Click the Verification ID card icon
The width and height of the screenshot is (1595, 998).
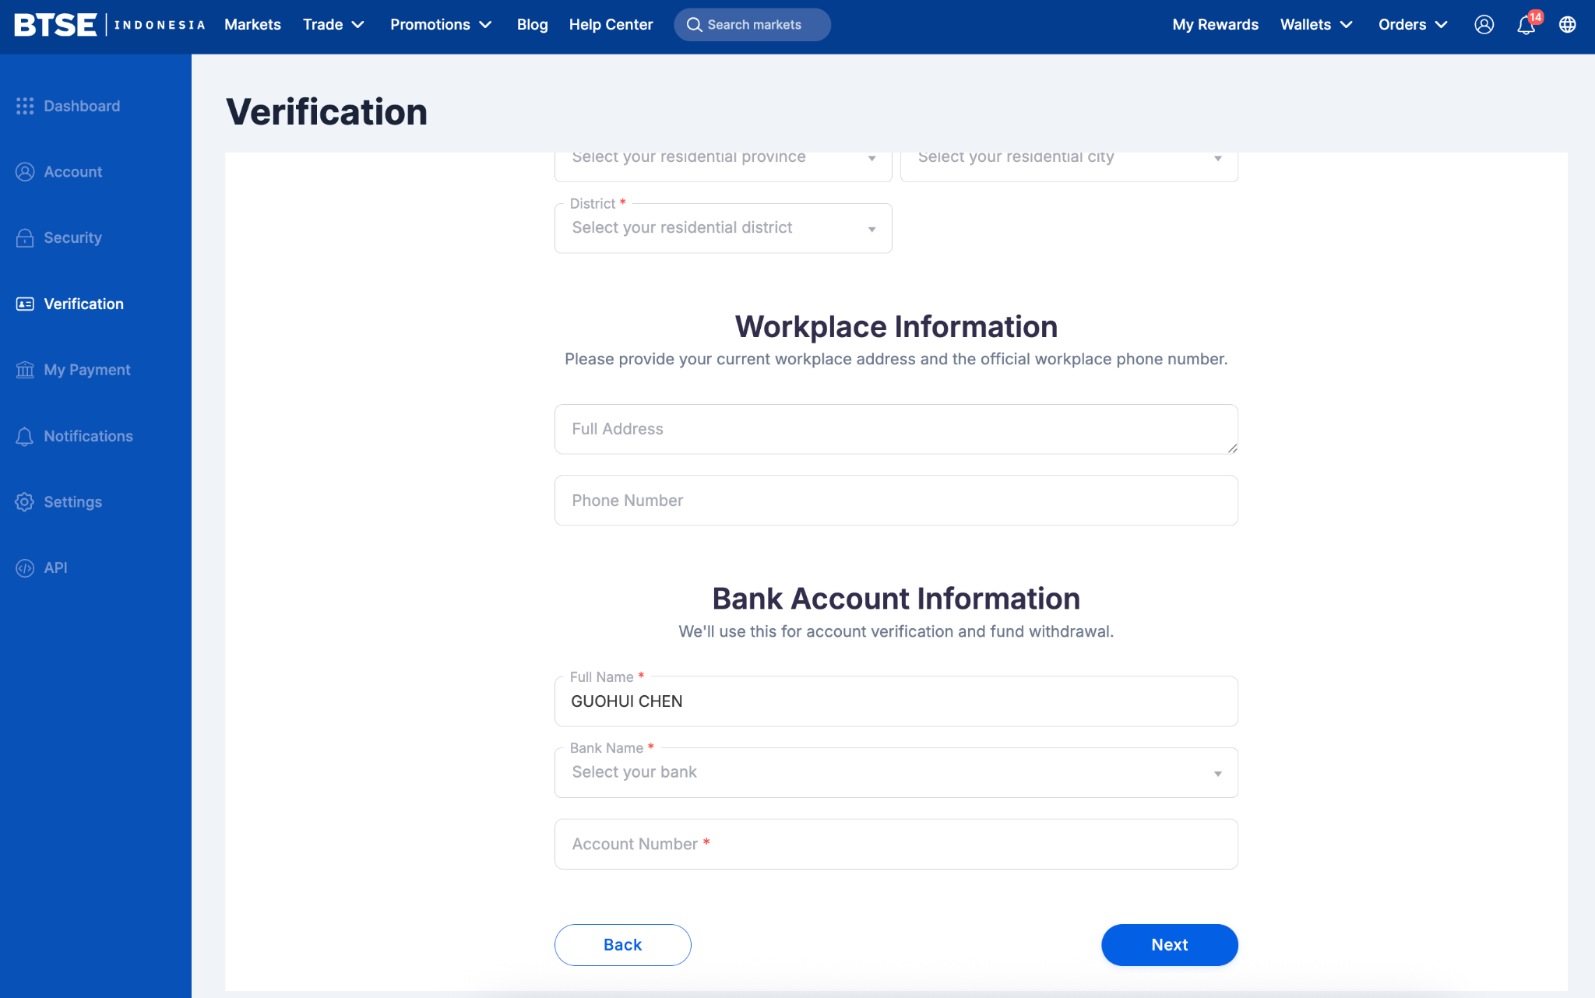coord(25,304)
